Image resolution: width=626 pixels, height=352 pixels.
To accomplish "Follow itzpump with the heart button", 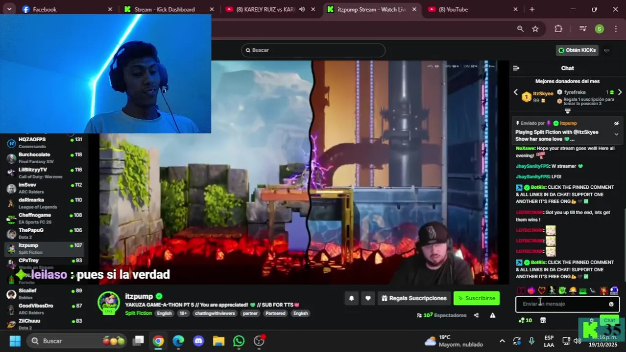I will click(368, 298).
